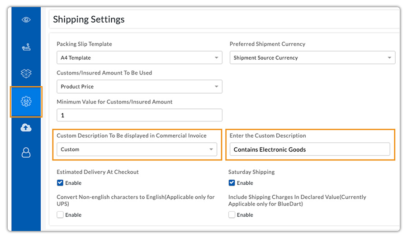Image resolution: width=407 pixels, height=238 pixels.
Task: Open the user account icon in sidebar
Action: (x=26, y=153)
